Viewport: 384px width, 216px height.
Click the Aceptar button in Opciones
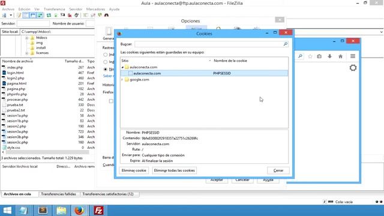217,180
